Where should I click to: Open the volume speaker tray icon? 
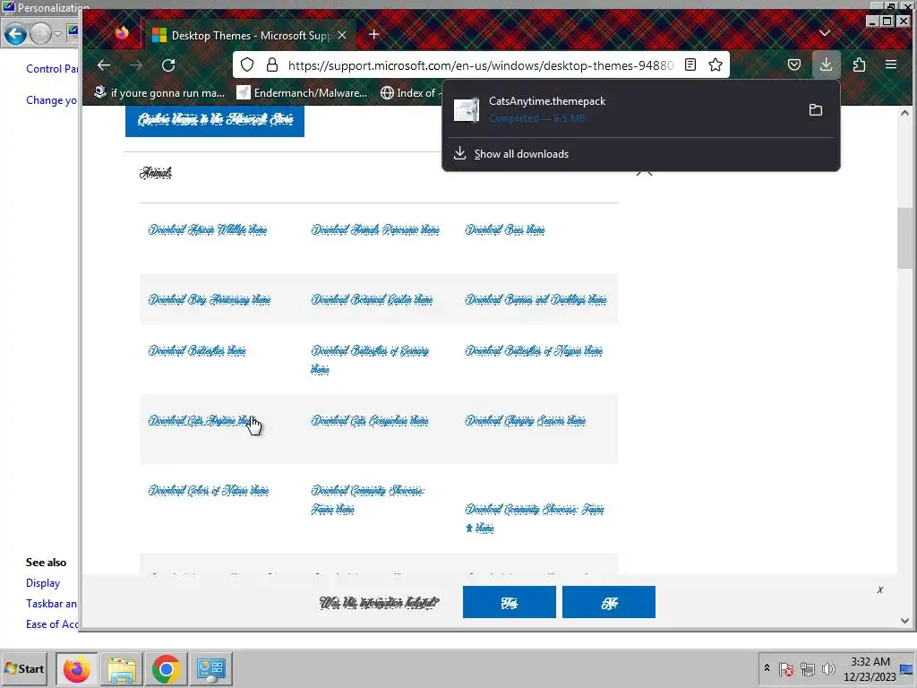coord(828,668)
